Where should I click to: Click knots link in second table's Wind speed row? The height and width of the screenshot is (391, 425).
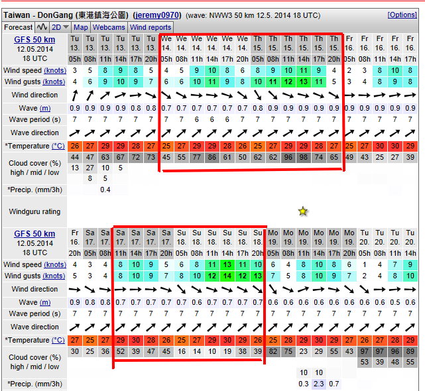(x=55, y=264)
